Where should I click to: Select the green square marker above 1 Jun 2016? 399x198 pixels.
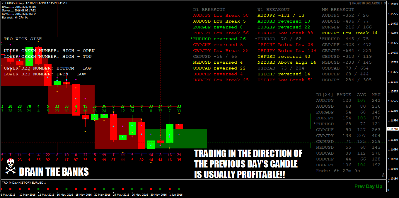click(x=179, y=189)
